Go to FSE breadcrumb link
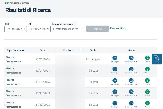The width and height of the screenshot is (163, 109). click(x=7, y=3)
